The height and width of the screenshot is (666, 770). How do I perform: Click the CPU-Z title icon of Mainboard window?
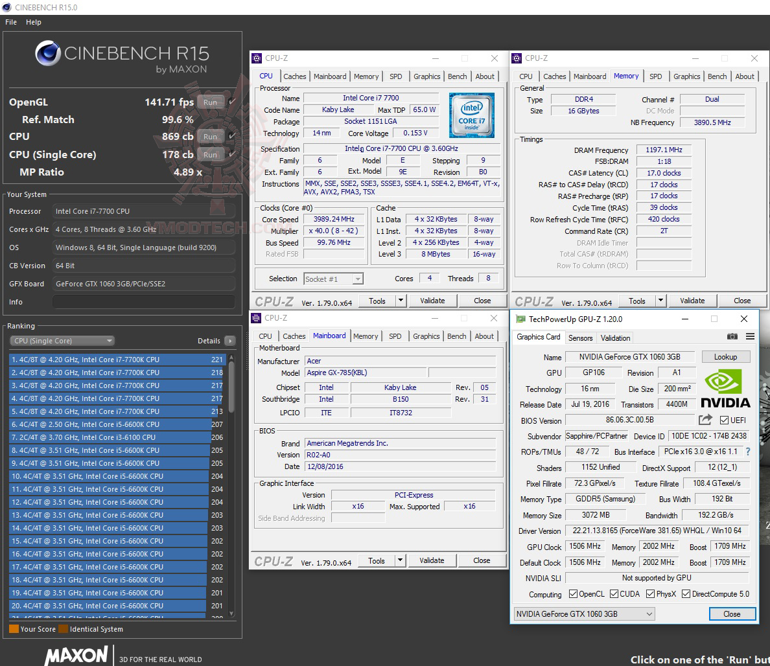256,318
